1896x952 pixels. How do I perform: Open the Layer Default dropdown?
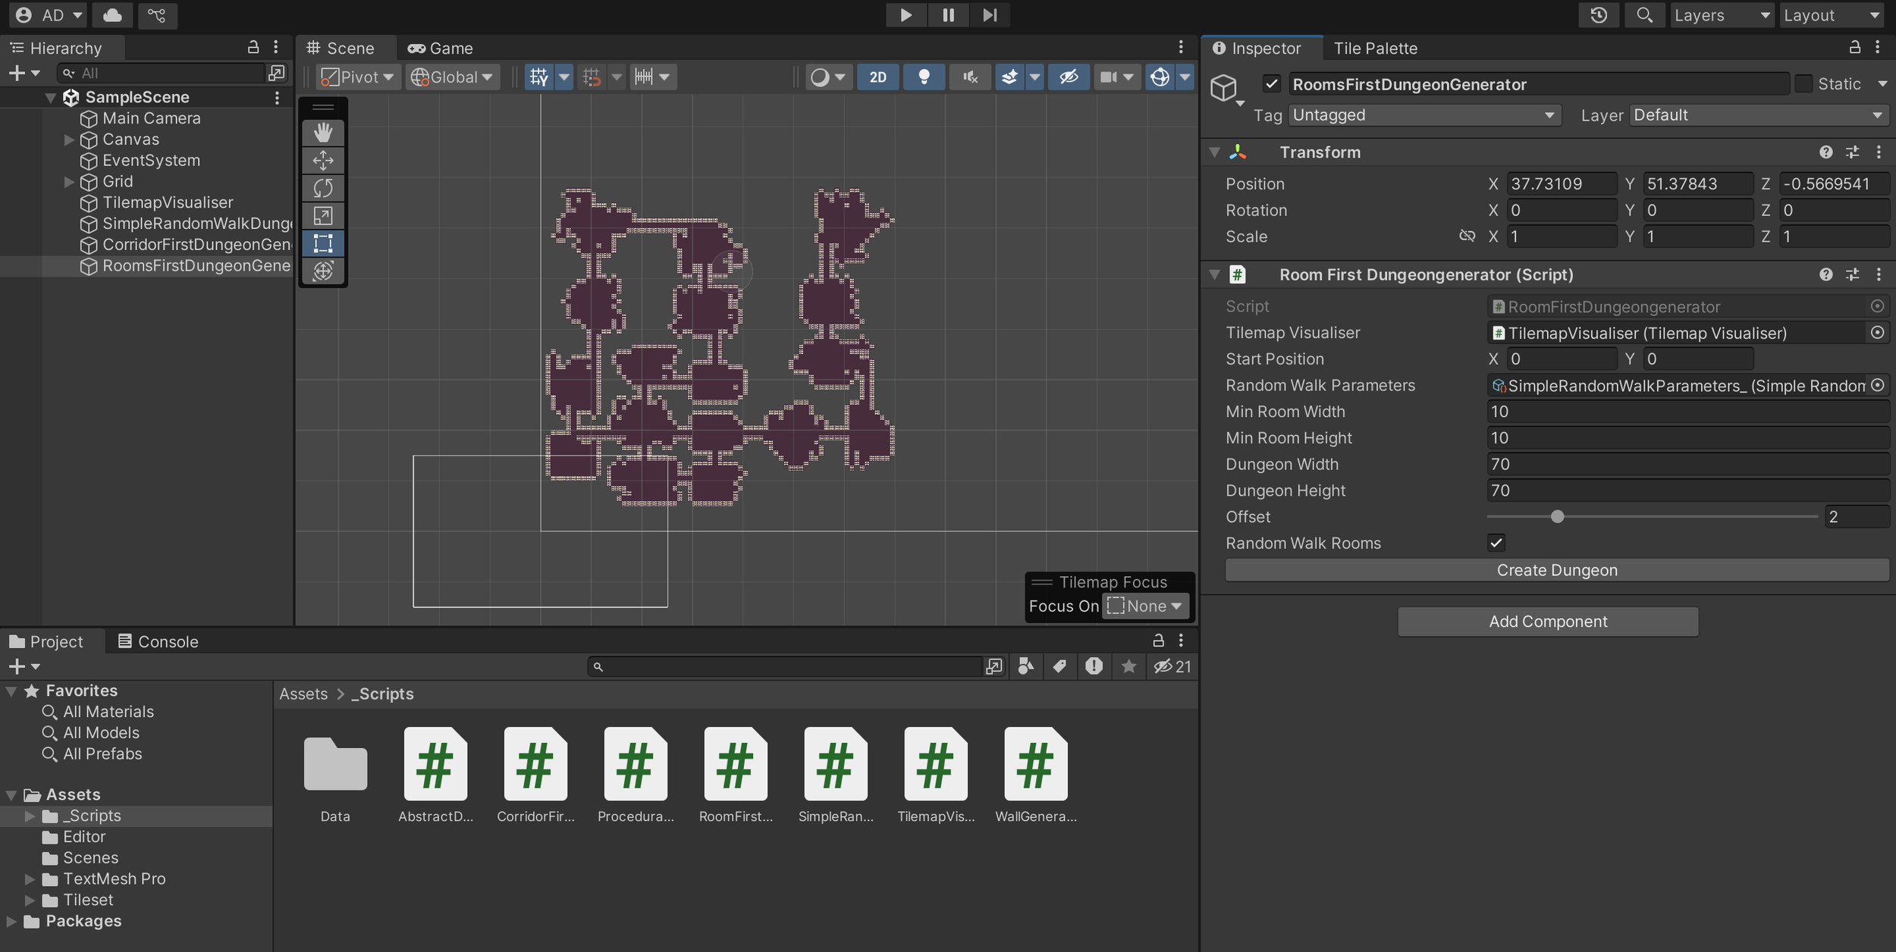tap(1759, 115)
